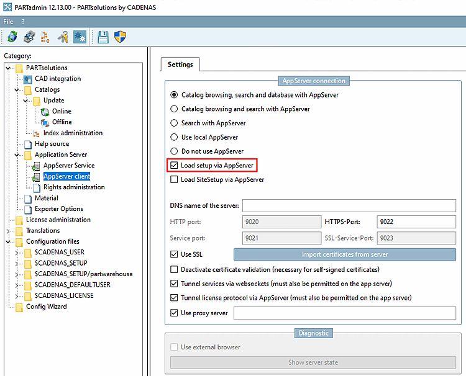Click the Rights administration page icon
The height and width of the screenshot is (376, 466).
click(x=37, y=187)
